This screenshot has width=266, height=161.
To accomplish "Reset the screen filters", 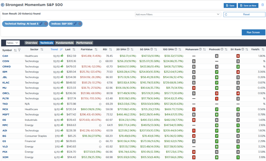I will [x=244, y=14].
